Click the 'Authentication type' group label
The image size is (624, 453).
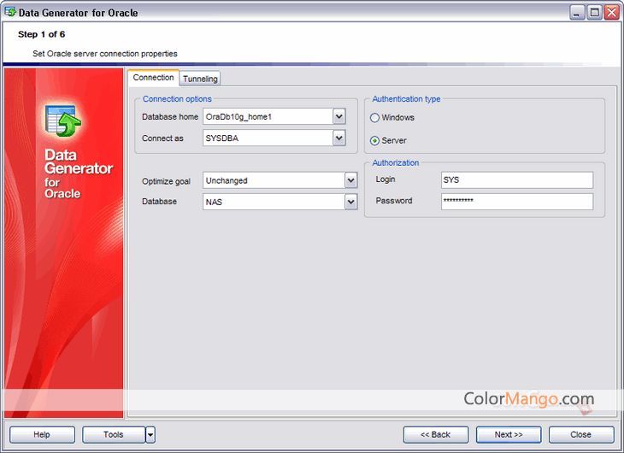406,99
